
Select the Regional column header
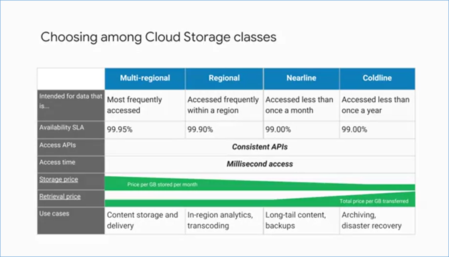click(224, 78)
